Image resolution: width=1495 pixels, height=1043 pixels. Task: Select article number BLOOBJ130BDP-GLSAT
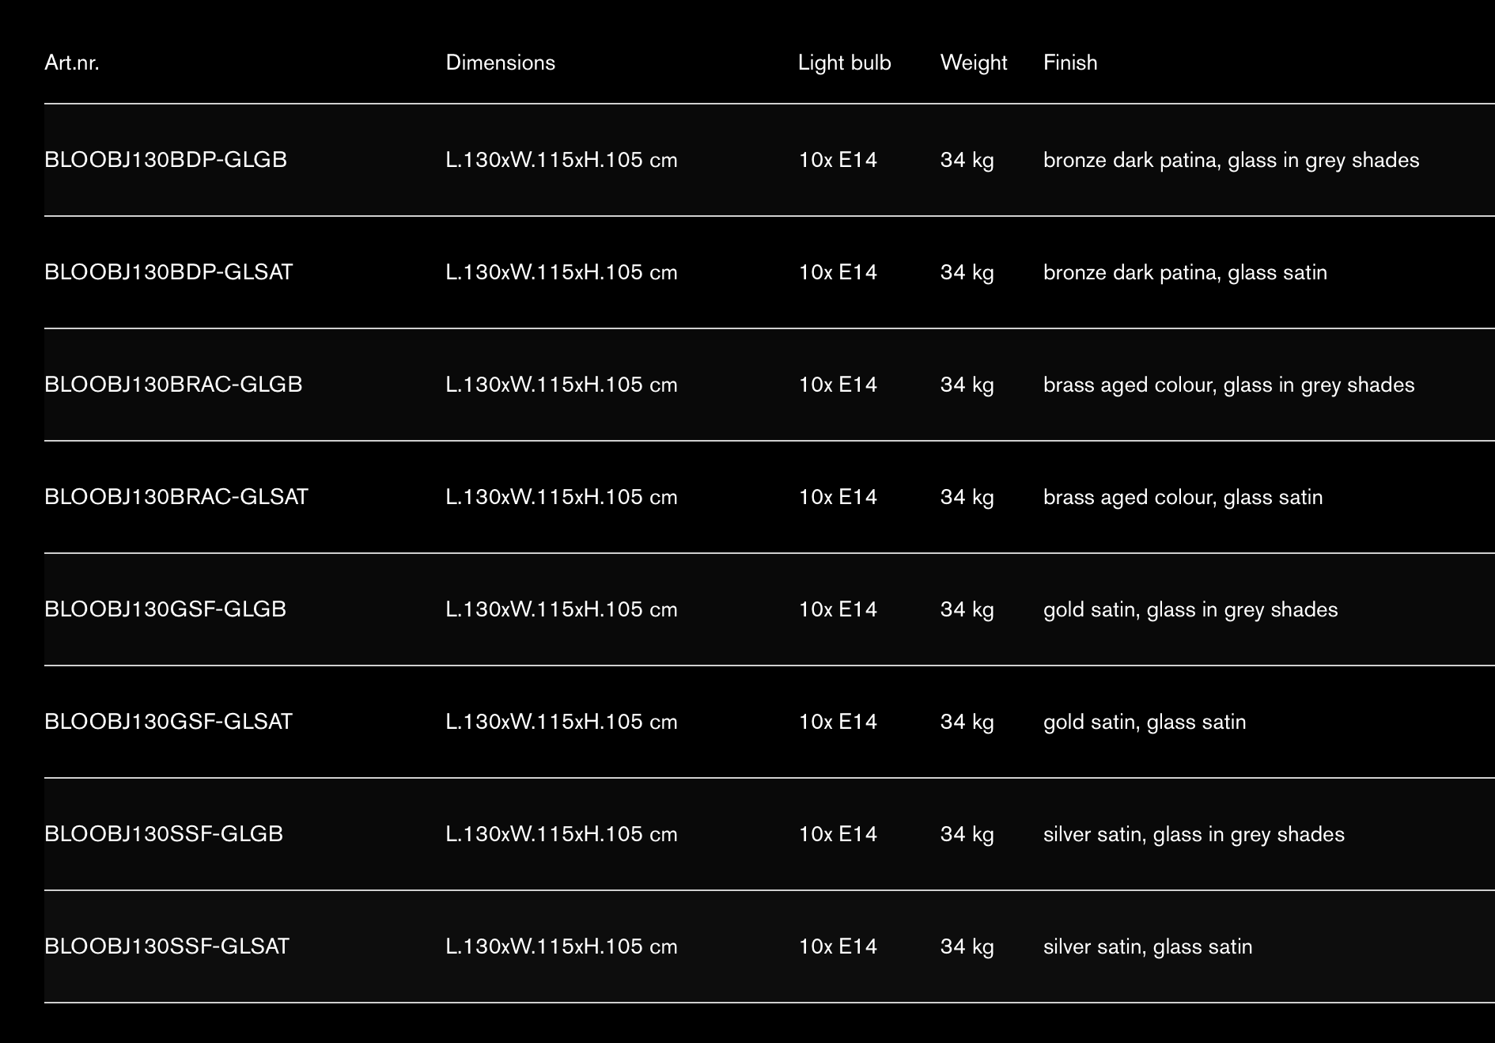point(168,272)
